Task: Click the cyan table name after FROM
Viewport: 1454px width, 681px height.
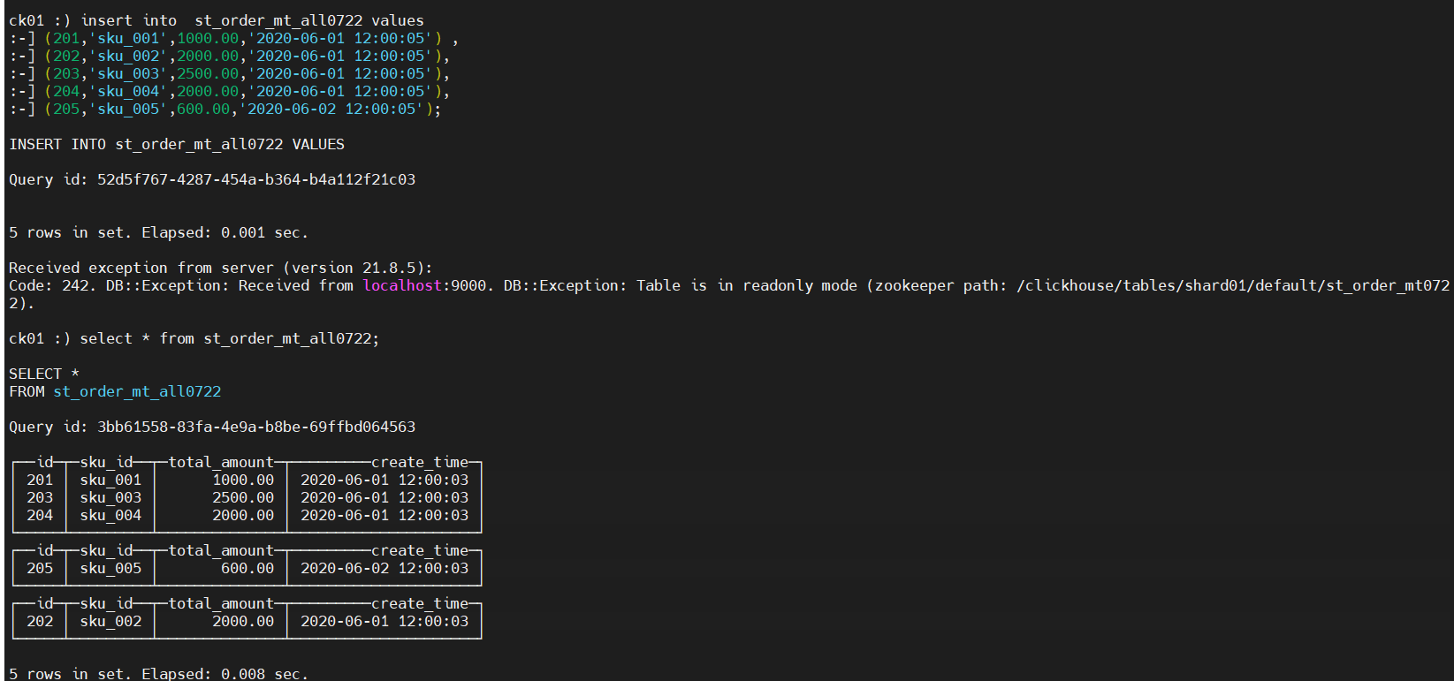Action: pyautogui.click(x=137, y=391)
